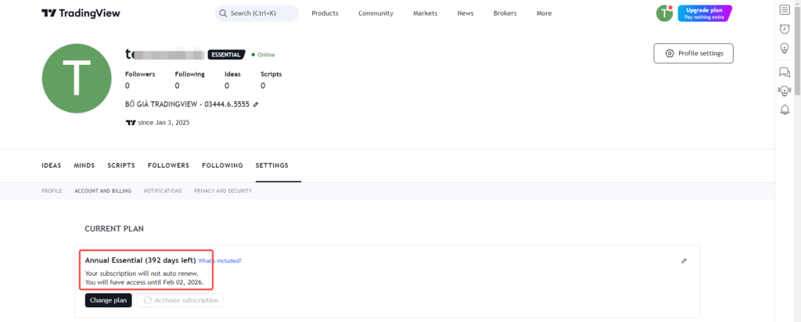Open the Brokers menu
Screen dimensions: 801x322
(x=505, y=13)
